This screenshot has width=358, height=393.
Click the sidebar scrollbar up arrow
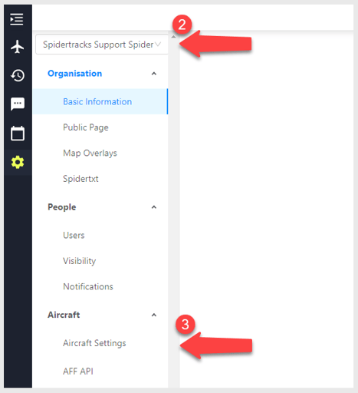click(174, 37)
